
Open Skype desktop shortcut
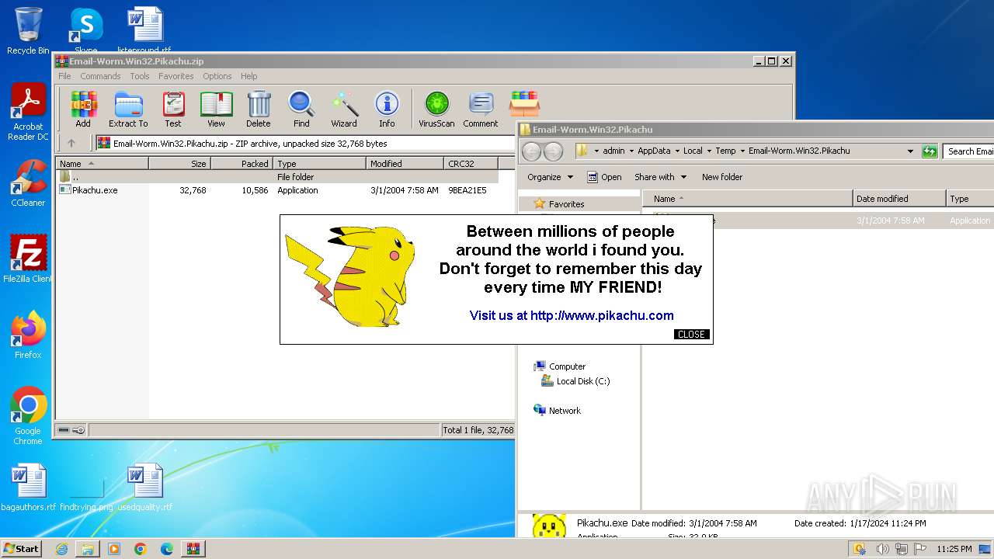pyautogui.click(x=86, y=30)
